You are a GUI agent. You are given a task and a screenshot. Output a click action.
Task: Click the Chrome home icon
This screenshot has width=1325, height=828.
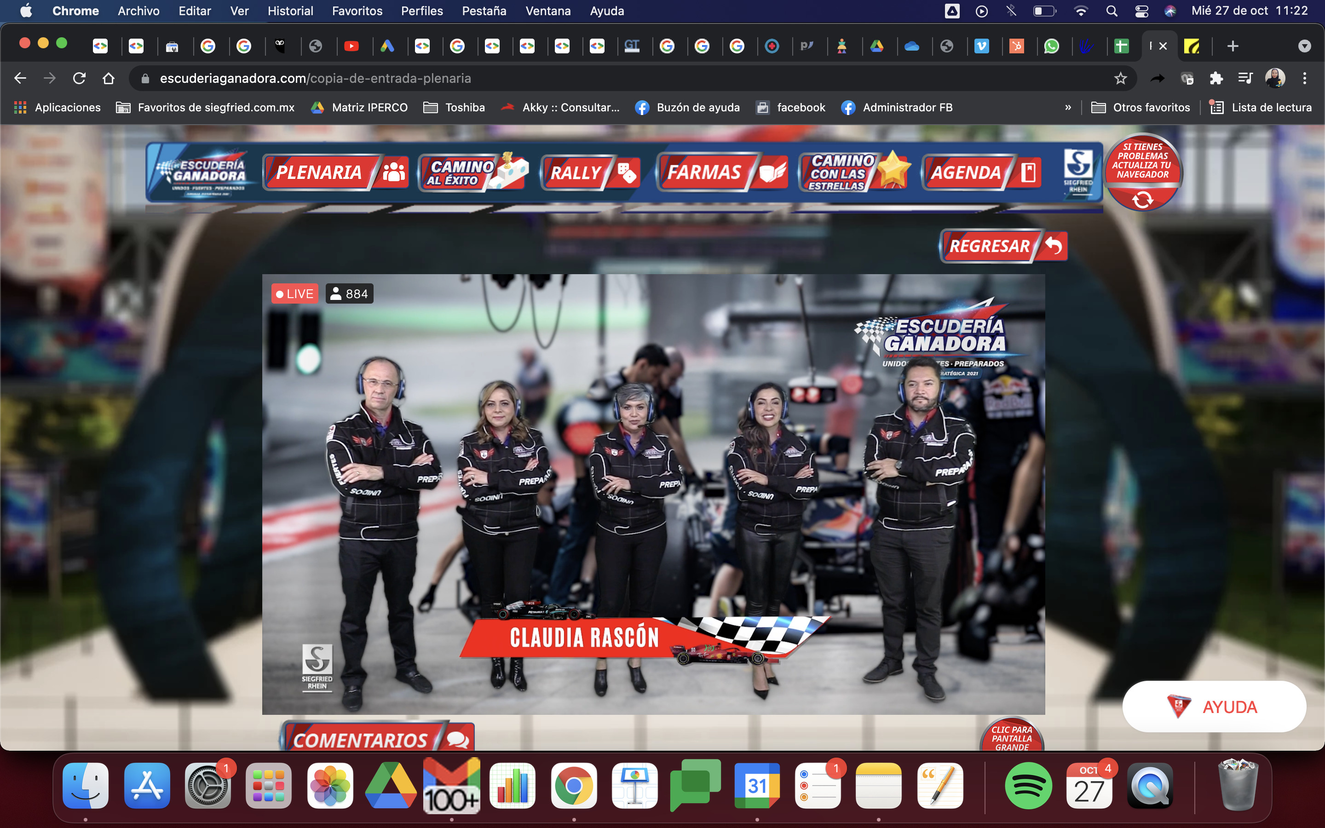[x=109, y=78]
